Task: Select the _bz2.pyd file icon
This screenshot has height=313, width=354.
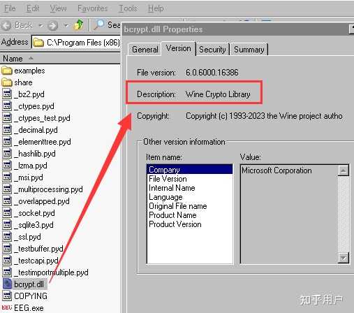Action: pos(7,94)
